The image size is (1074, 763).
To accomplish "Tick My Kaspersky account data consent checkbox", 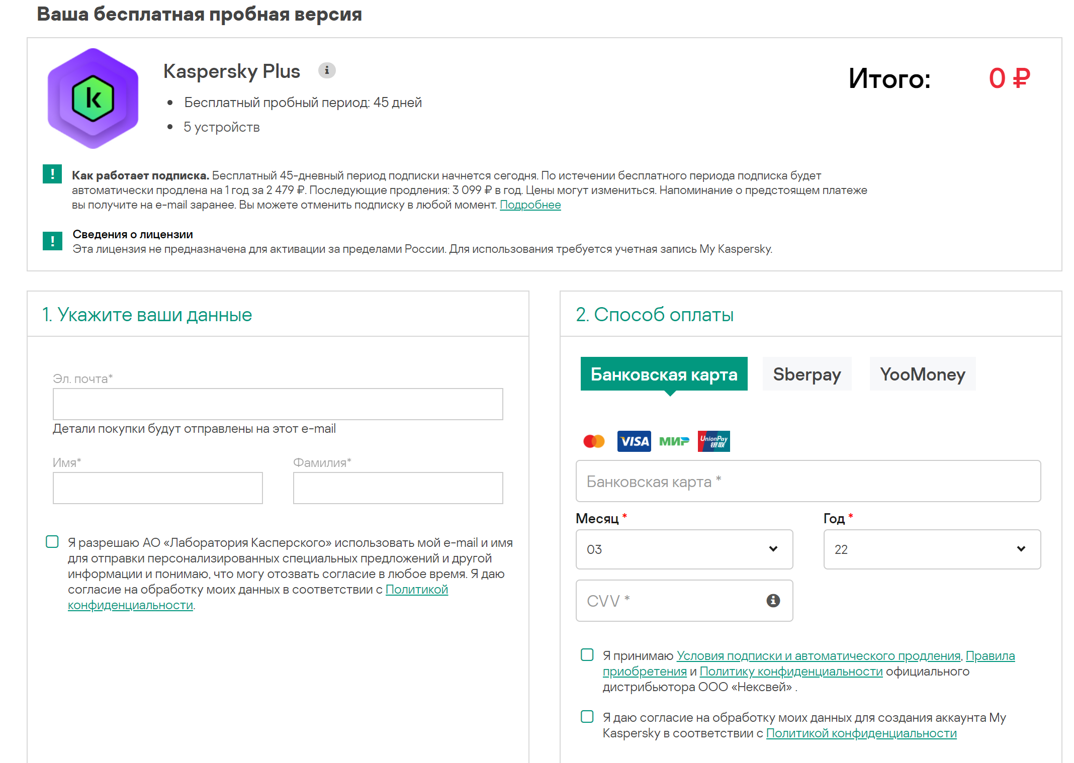I will 587,716.
